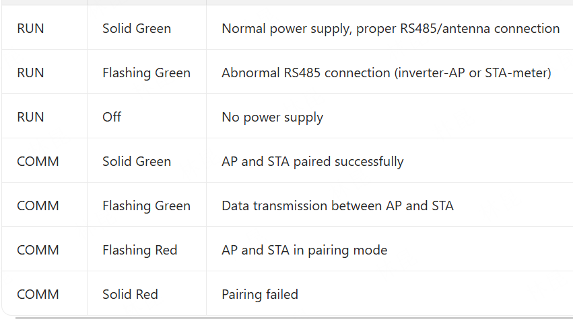Select 'AP and STA paired successfully' text
This screenshot has width=573, height=319.
pyautogui.click(x=312, y=161)
